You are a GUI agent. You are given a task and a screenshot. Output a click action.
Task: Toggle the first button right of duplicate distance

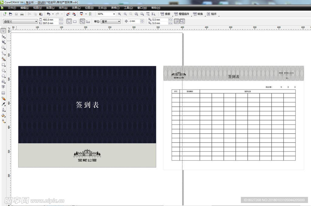tap(176, 22)
